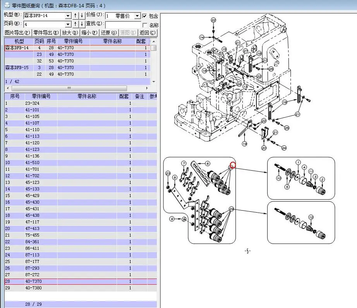Select part row 15 with number 45-429
357x308 pixels.
tap(81, 196)
